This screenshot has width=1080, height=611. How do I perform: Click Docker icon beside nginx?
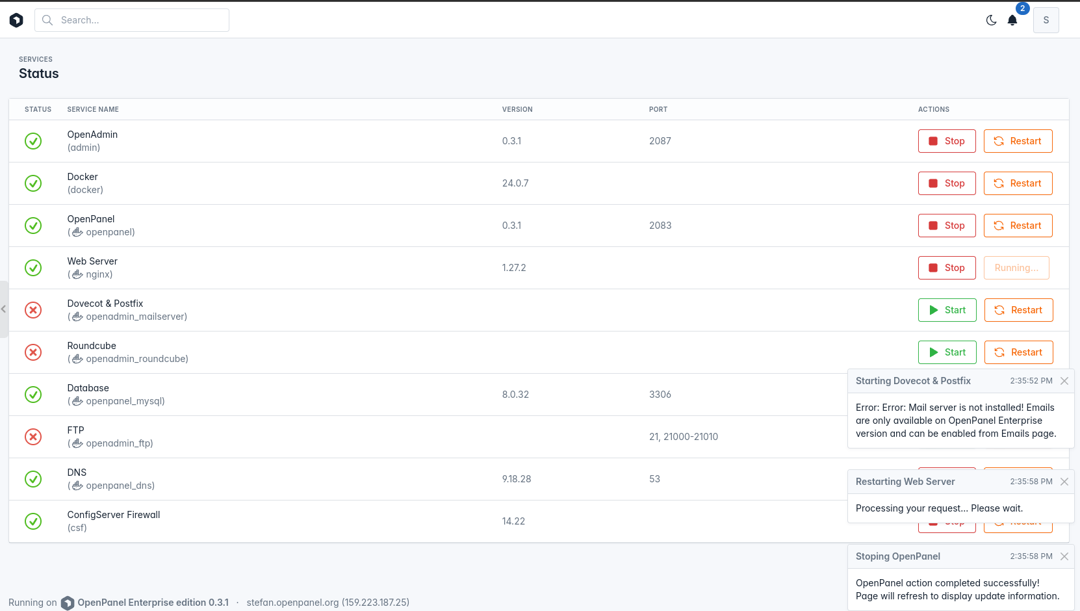click(x=77, y=274)
